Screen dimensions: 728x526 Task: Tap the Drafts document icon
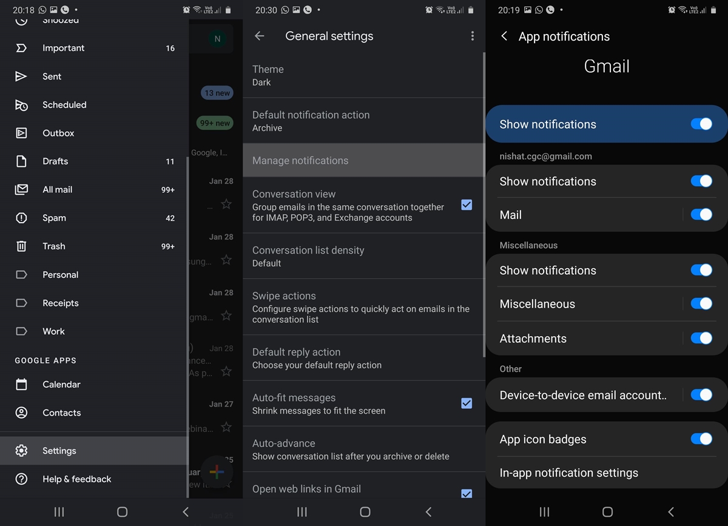tap(21, 161)
